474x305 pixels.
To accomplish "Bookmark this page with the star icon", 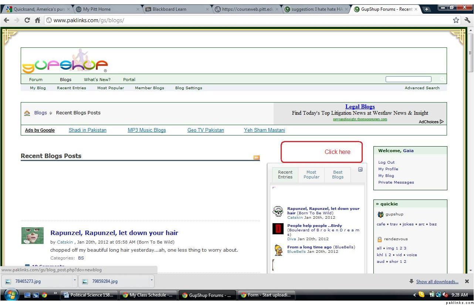I will pos(456,20).
